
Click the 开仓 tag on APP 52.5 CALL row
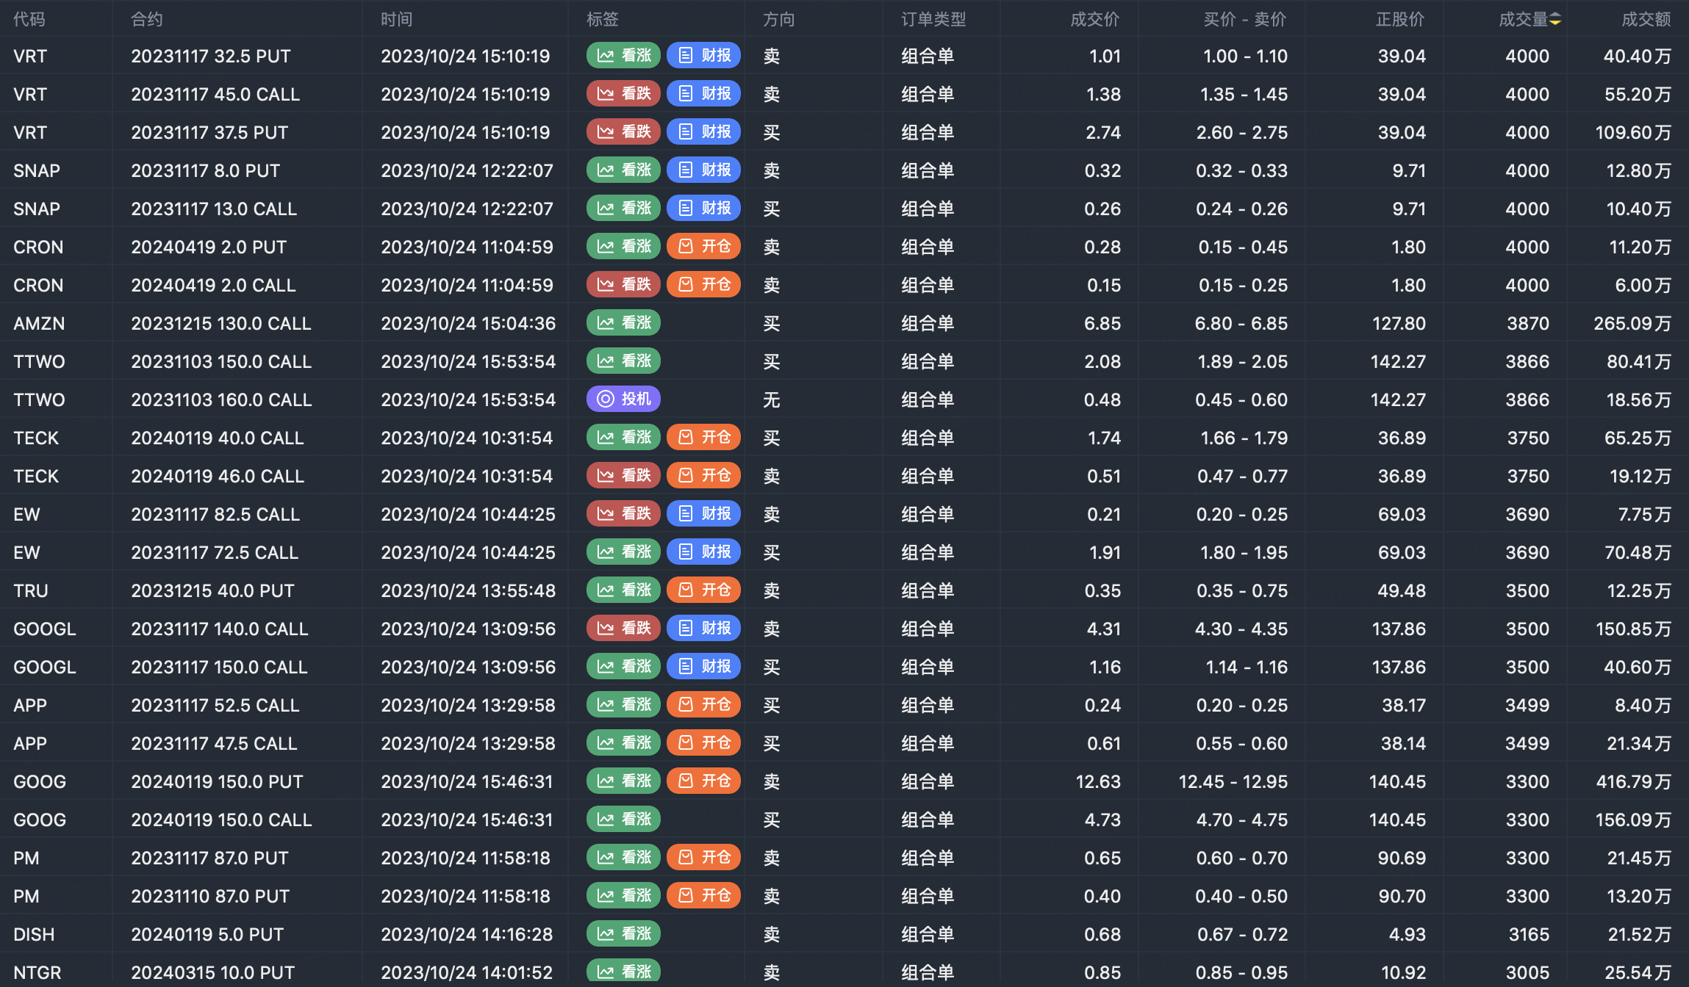pyautogui.click(x=703, y=705)
